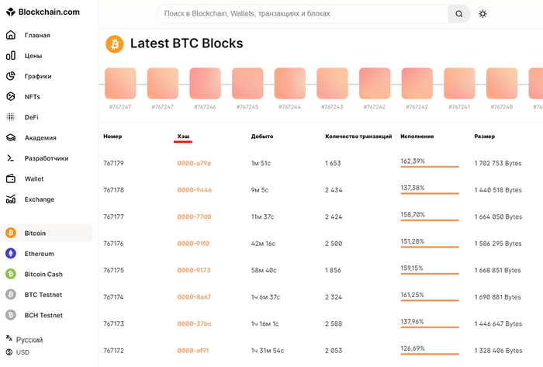Go to the Exchange menu item
The height and width of the screenshot is (367, 543).
(39, 199)
